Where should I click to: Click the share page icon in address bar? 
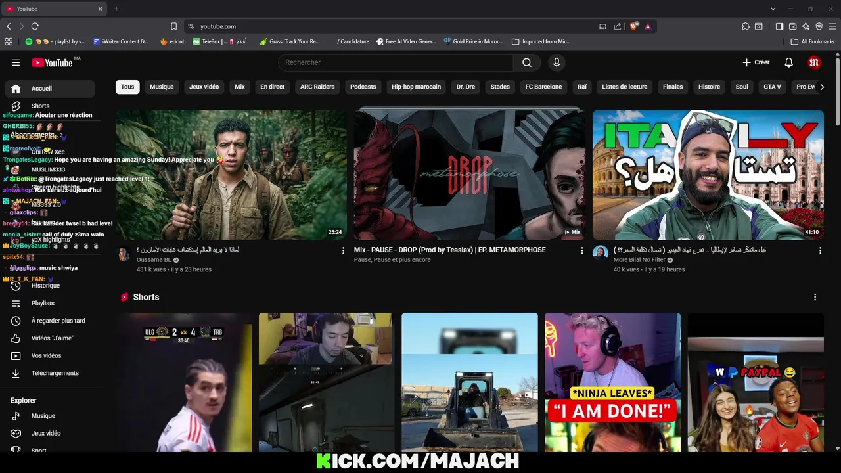pyautogui.click(x=618, y=26)
